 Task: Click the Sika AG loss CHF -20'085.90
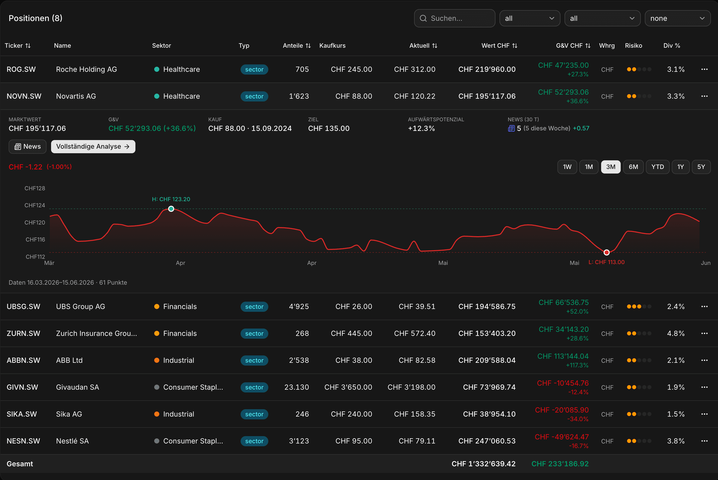[562, 410]
